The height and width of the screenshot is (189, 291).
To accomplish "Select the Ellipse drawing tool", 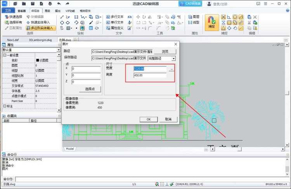I will click(x=68, y=23).
